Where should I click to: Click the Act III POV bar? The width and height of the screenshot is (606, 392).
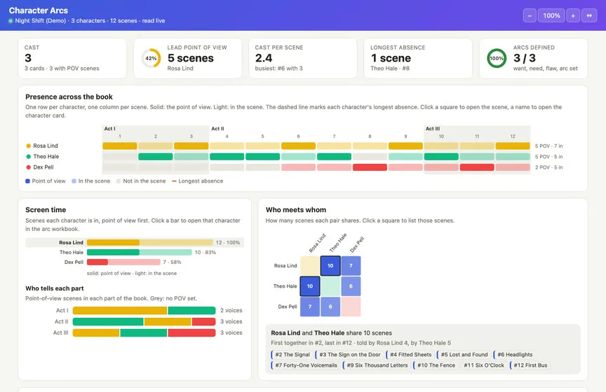coord(144,332)
